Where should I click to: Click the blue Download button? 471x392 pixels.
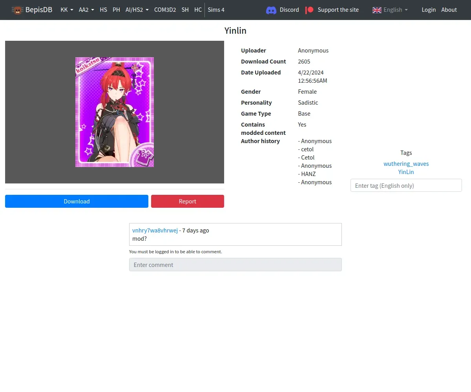coord(77,201)
